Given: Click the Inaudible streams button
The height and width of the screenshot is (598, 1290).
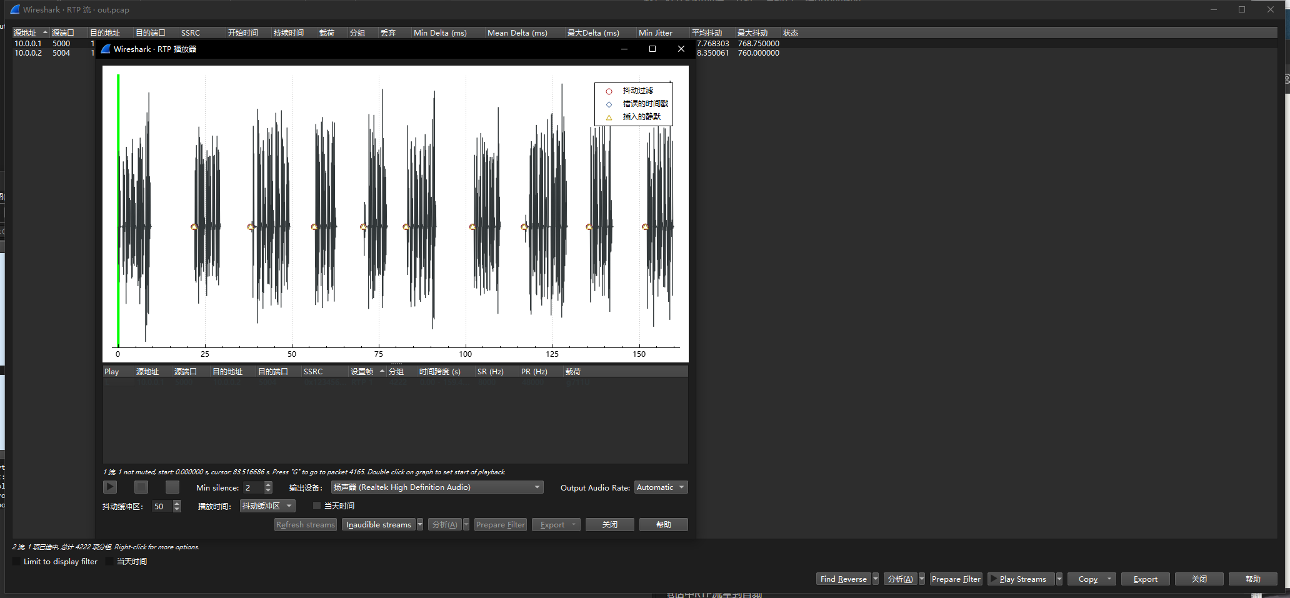Looking at the screenshot, I should pyautogui.click(x=378, y=525).
